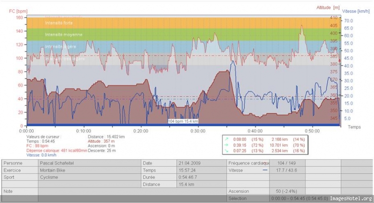Click the downhill arrow icon in summary box

pos(226,151)
